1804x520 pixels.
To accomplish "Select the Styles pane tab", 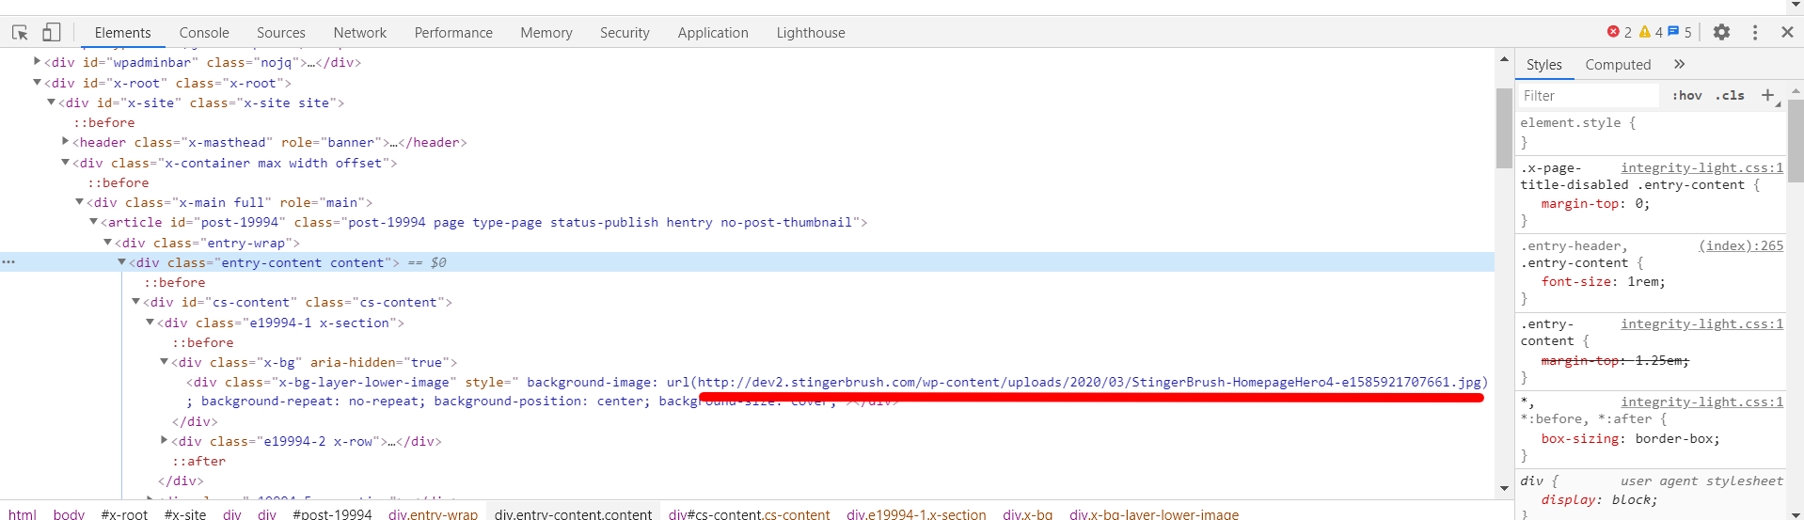I will [x=1543, y=64].
